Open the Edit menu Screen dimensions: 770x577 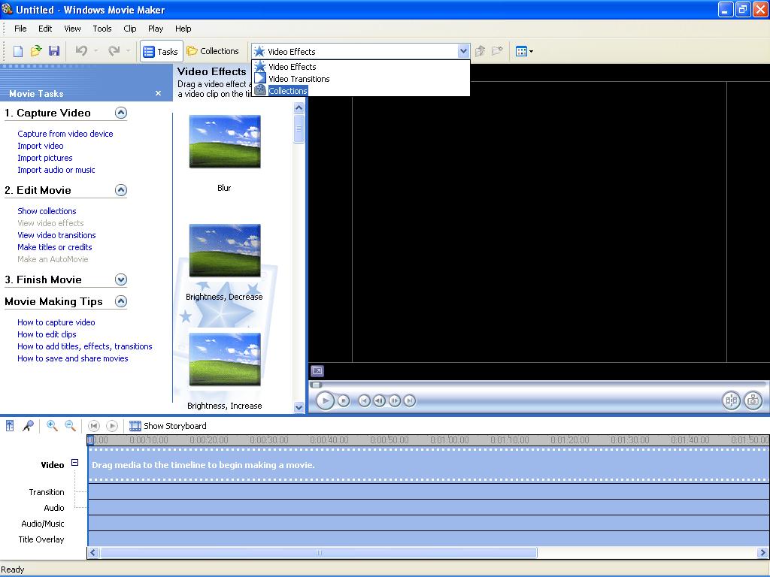point(45,29)
